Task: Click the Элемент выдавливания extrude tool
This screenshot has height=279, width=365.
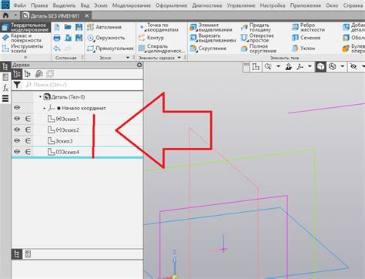Action: click(x=211, y=27)
